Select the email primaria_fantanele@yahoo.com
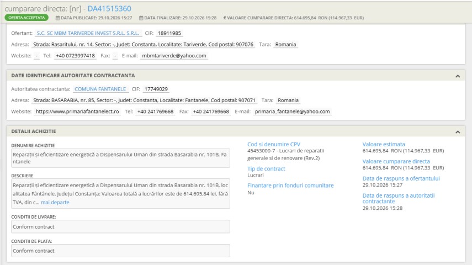The width and height of the screenshot is (472, 265). click(292, 112)
